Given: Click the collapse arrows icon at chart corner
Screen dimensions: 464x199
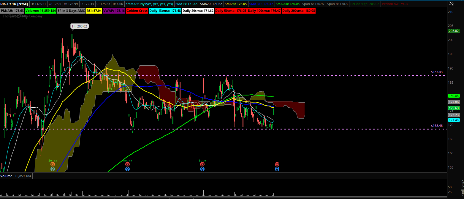Looking at the screenshot, I should coord(451,4).
